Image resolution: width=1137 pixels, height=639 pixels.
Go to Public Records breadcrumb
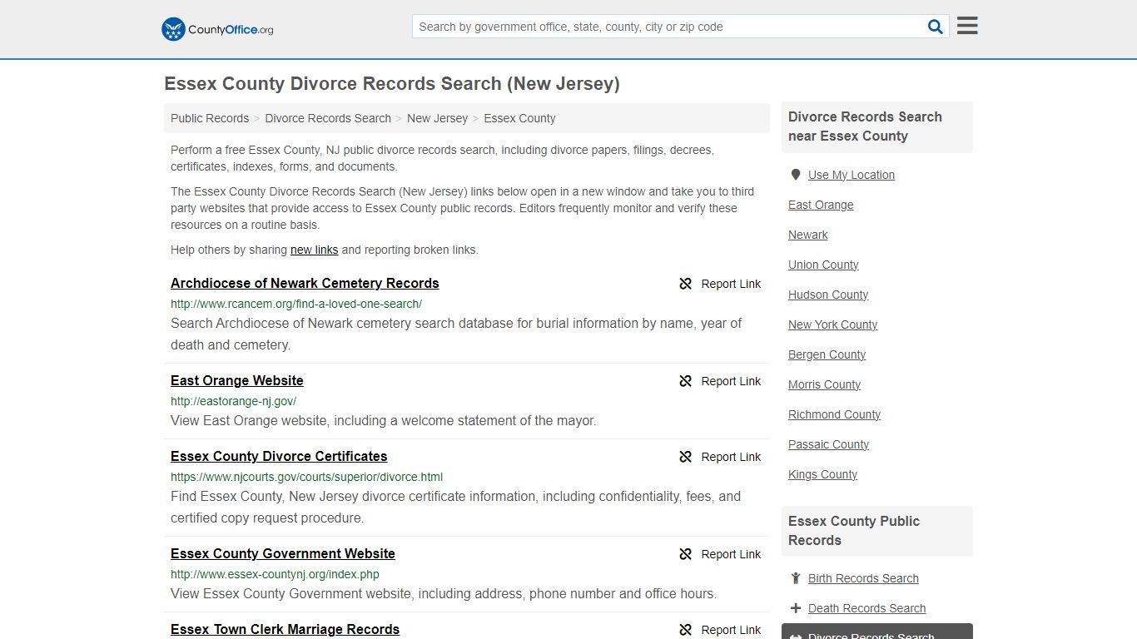coord(210,118)
